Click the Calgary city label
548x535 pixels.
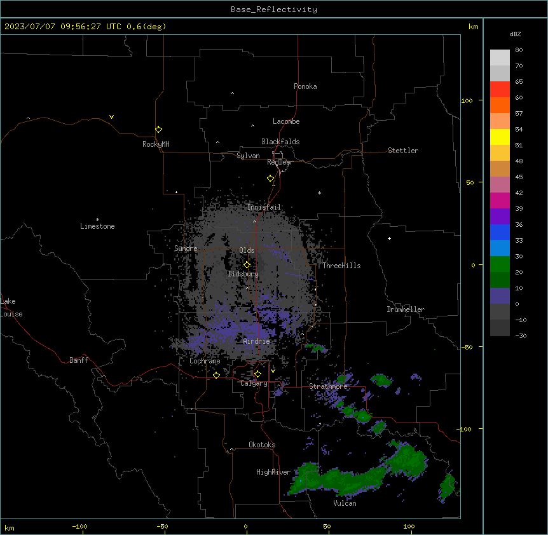(x=254, y=383)
